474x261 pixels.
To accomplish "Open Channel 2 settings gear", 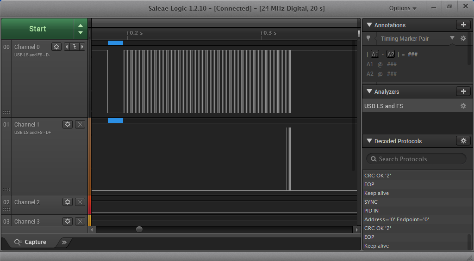I will pos(68,202).
